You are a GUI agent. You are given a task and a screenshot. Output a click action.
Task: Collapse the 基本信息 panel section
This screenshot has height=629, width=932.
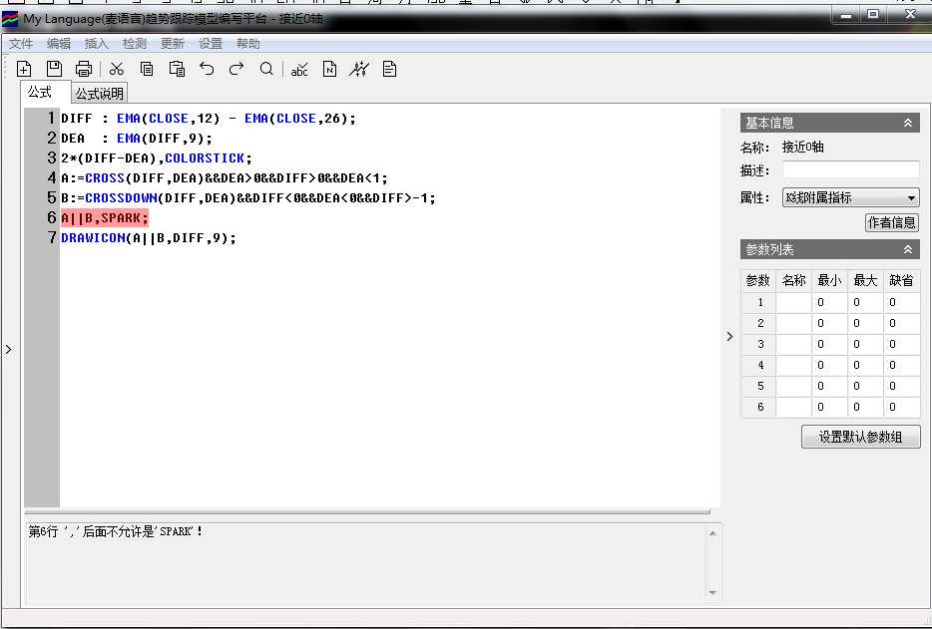[x=908, y=123]
